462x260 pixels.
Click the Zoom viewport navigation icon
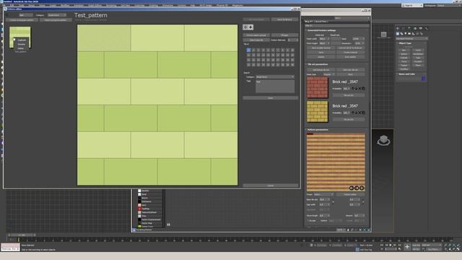(x=446, y=246)
